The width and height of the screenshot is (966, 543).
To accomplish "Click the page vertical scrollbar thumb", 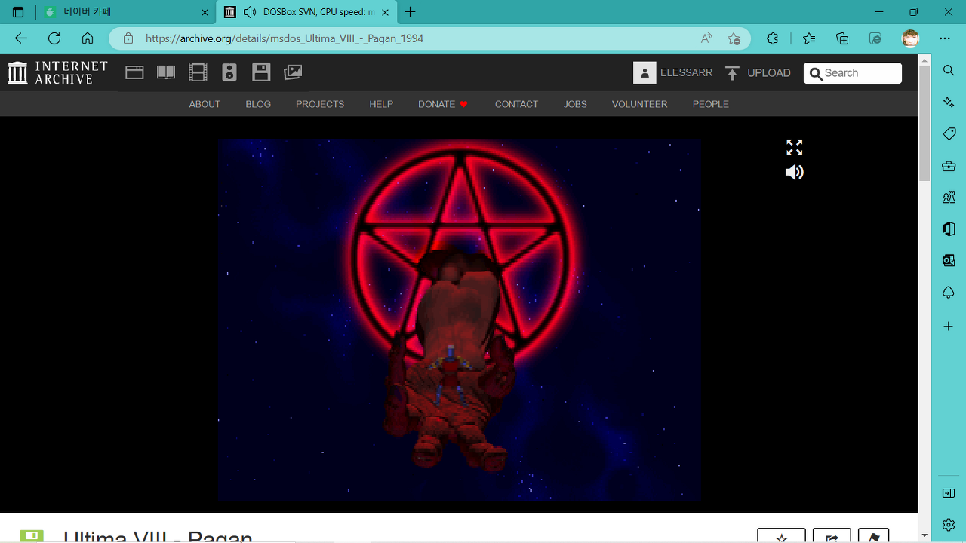I will pyautogui.click(x=924, y=124).
